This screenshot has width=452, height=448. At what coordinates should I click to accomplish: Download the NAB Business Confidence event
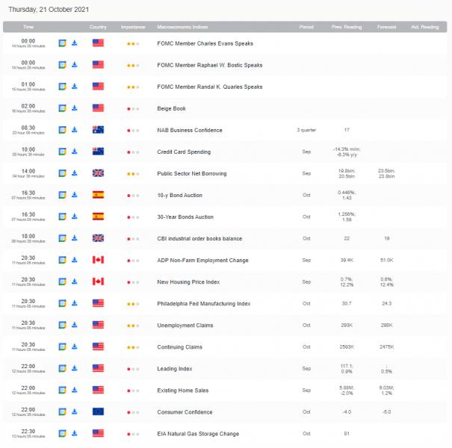click(75, 130)
